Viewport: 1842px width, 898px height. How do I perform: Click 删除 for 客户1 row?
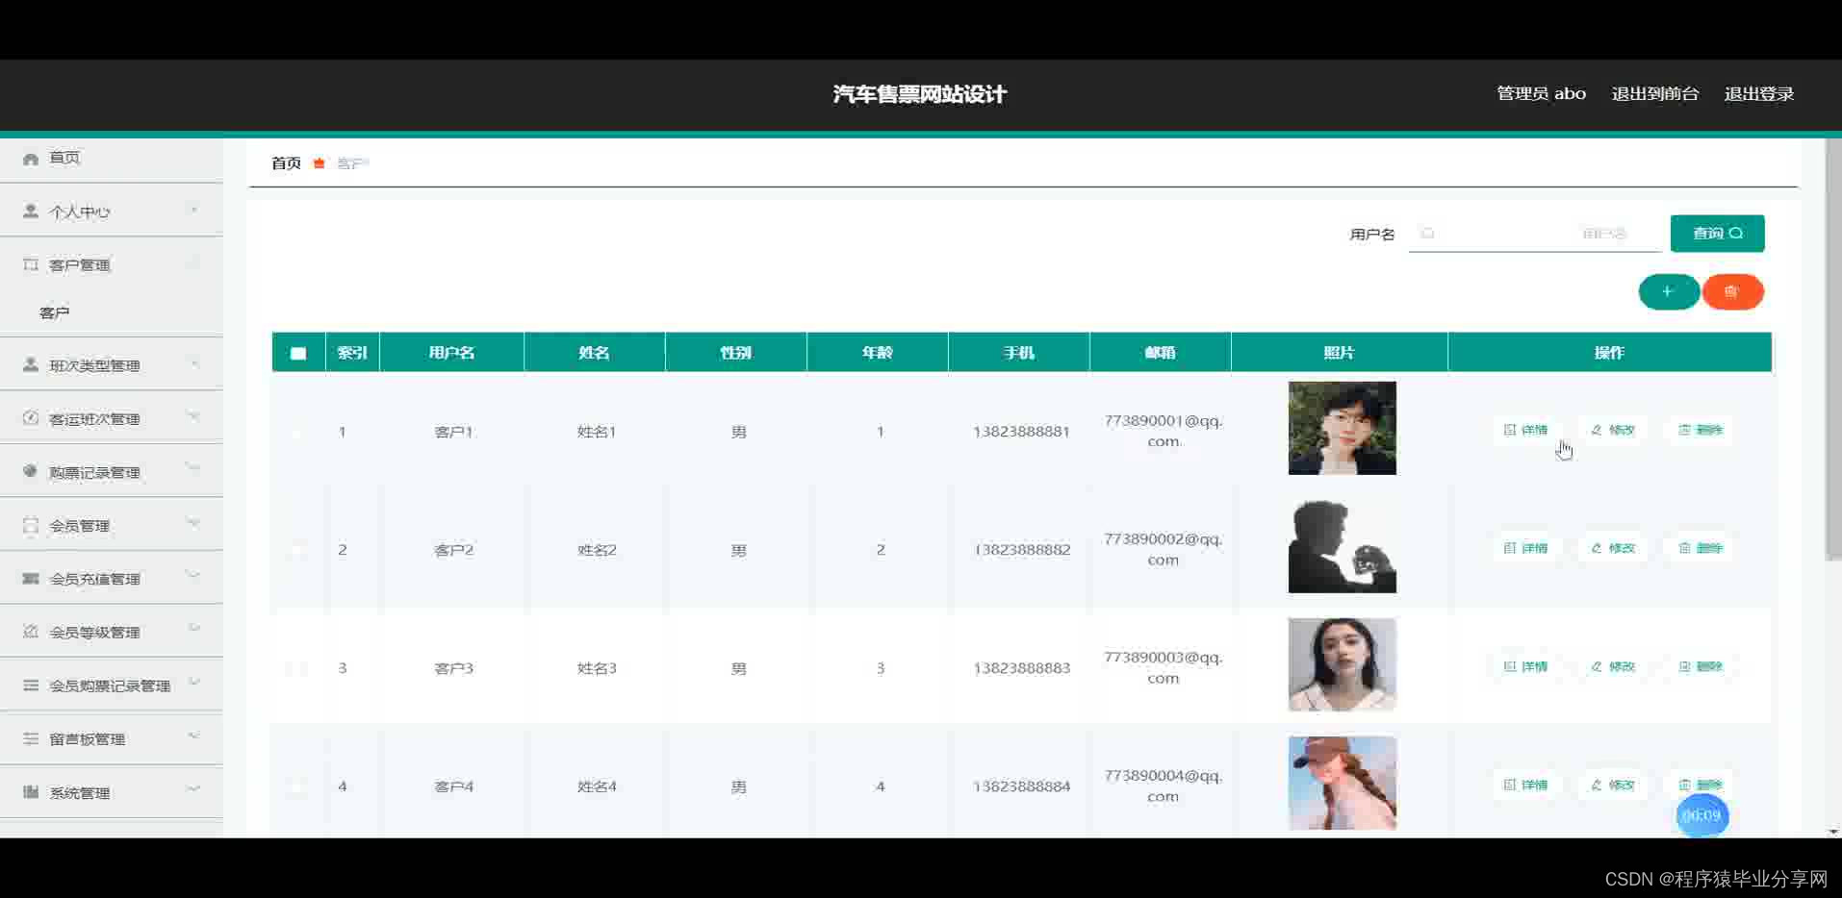(x=1701, y=430)
